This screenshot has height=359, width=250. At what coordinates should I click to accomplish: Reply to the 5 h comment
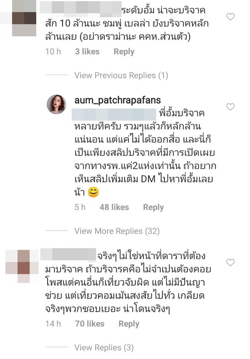tap(153, 207)
